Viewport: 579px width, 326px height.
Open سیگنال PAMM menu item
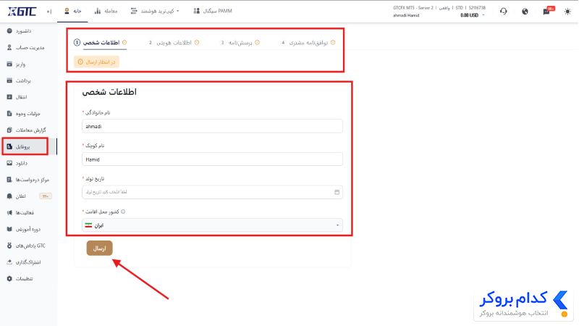(213, 11)
